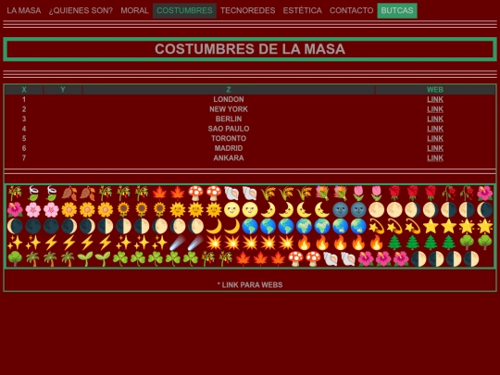This screenshot has width=500, height=375.
Task: Pick the evergreen tree beside the round deciduous tree
Action: click(x=449, y=243)
